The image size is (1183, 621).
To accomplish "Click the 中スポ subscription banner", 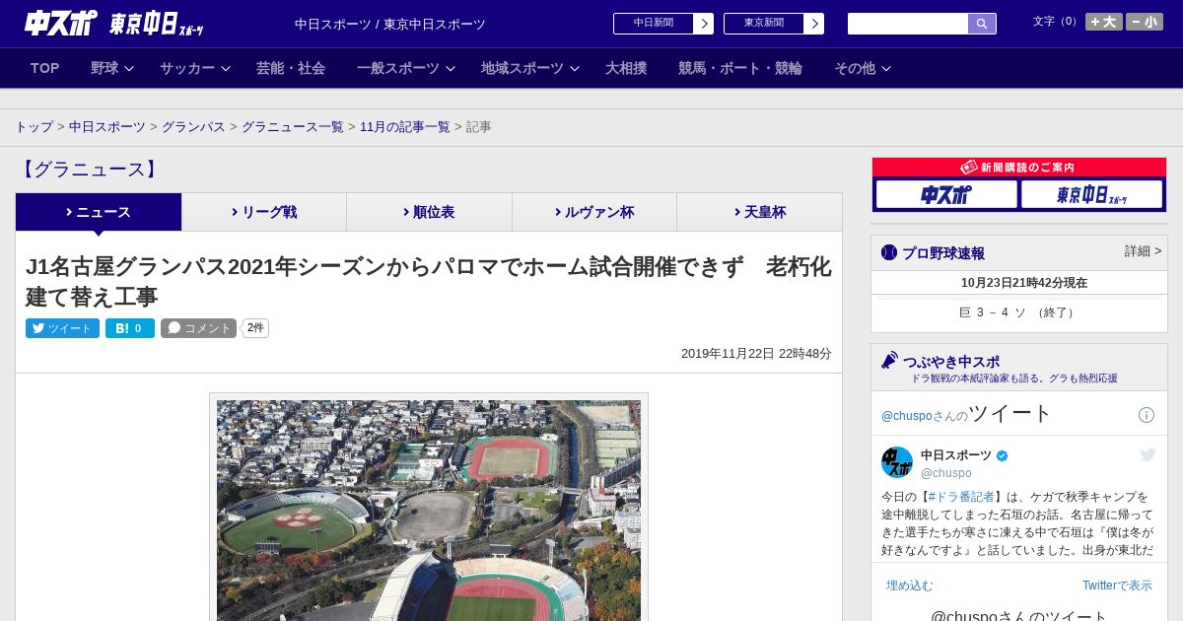I will pyautogui.click(x=946, y=194).
